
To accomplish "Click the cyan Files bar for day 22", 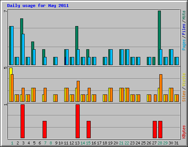I will (x=128, y=57).
